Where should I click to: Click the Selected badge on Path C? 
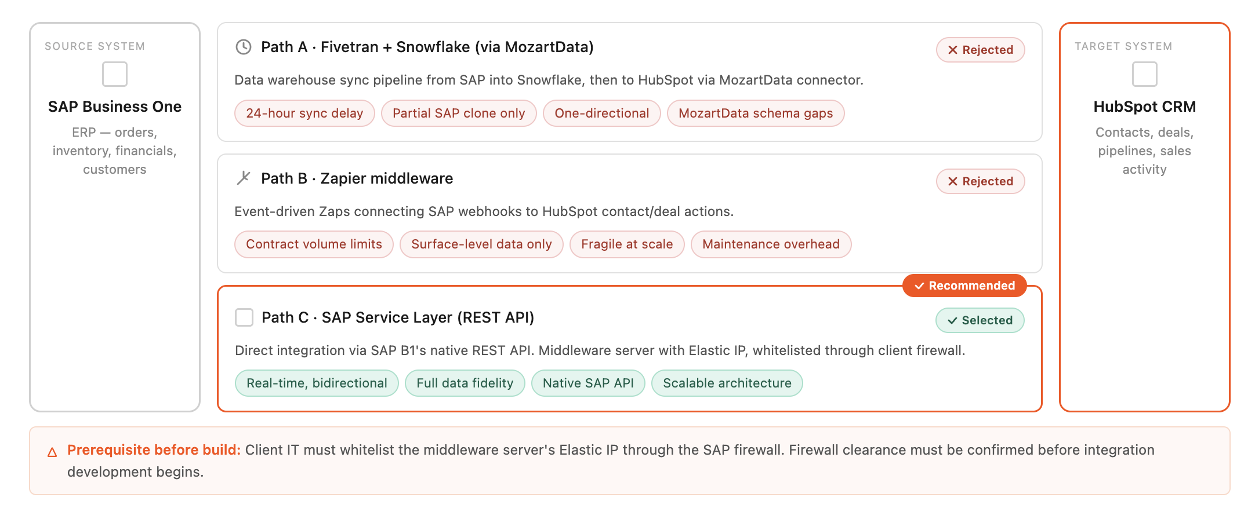[980, 320]
